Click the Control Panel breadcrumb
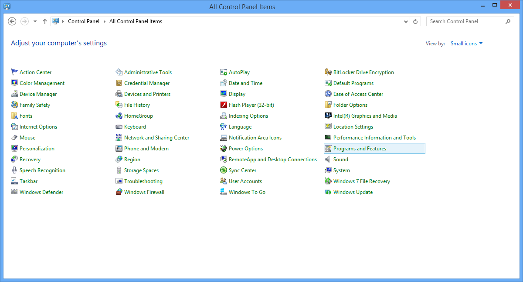Viewport: 523px width, 282px height. tap(84, 21)
